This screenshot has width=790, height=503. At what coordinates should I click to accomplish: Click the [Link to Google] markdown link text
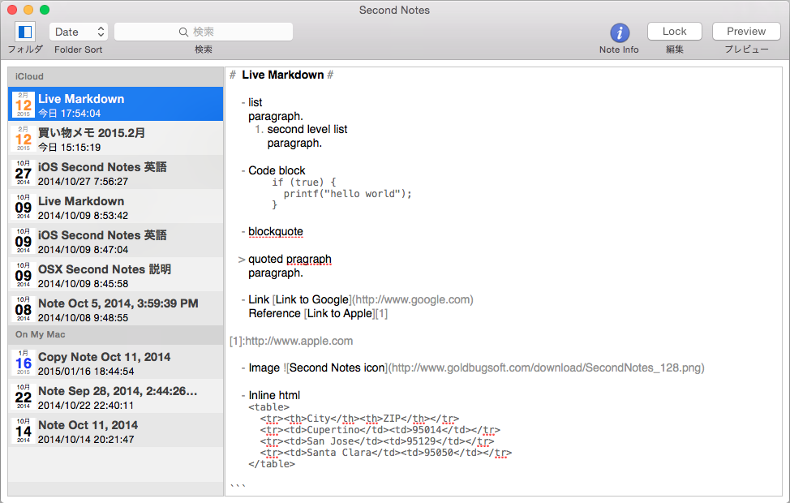tap(311, 300)
